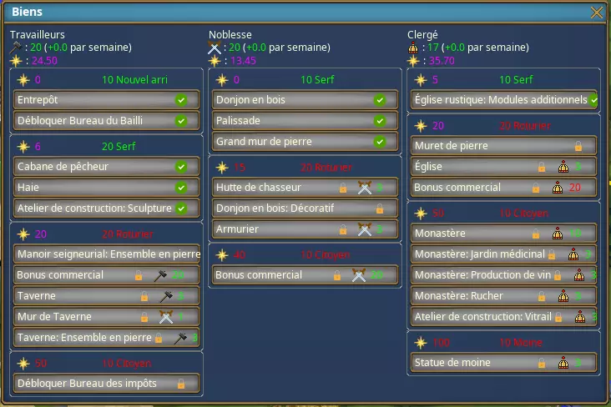Select Débloquer Bureau des impôts

point(106,384)
